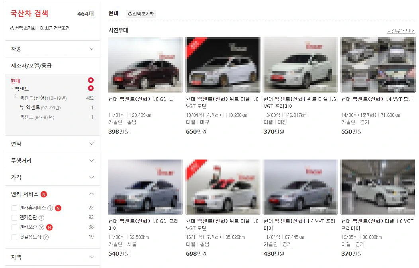This screenshot has width=419, height=268.
Task: Open the photo of the 650만원 car
Action: [x=223, y=65]
